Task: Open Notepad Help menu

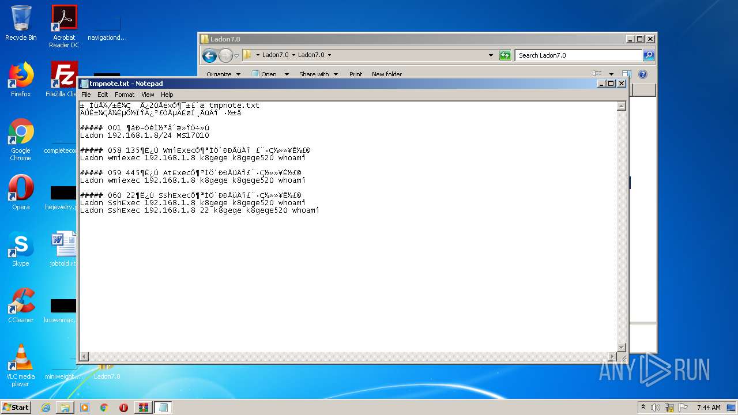Action: [167, 95]
